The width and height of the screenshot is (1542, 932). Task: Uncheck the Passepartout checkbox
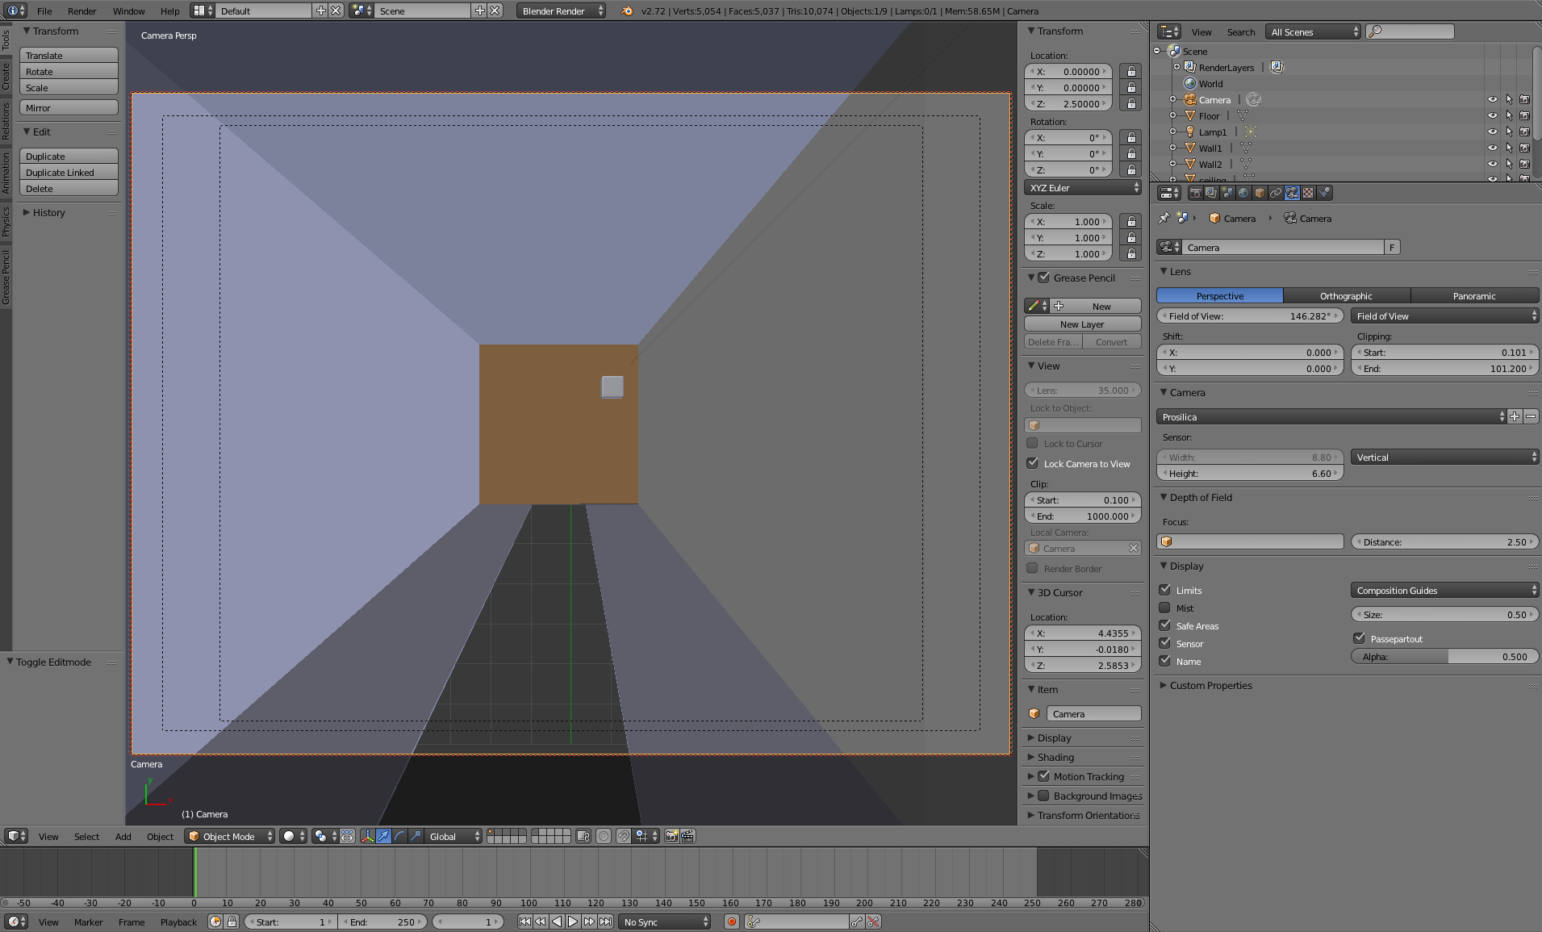coord(1359,637)
